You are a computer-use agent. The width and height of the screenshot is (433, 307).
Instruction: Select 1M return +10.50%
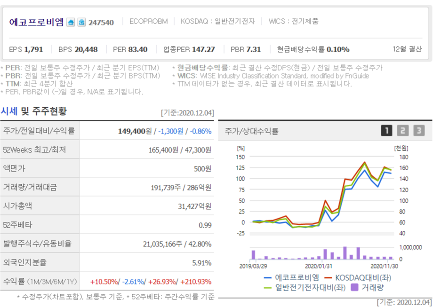pos(104,282)
